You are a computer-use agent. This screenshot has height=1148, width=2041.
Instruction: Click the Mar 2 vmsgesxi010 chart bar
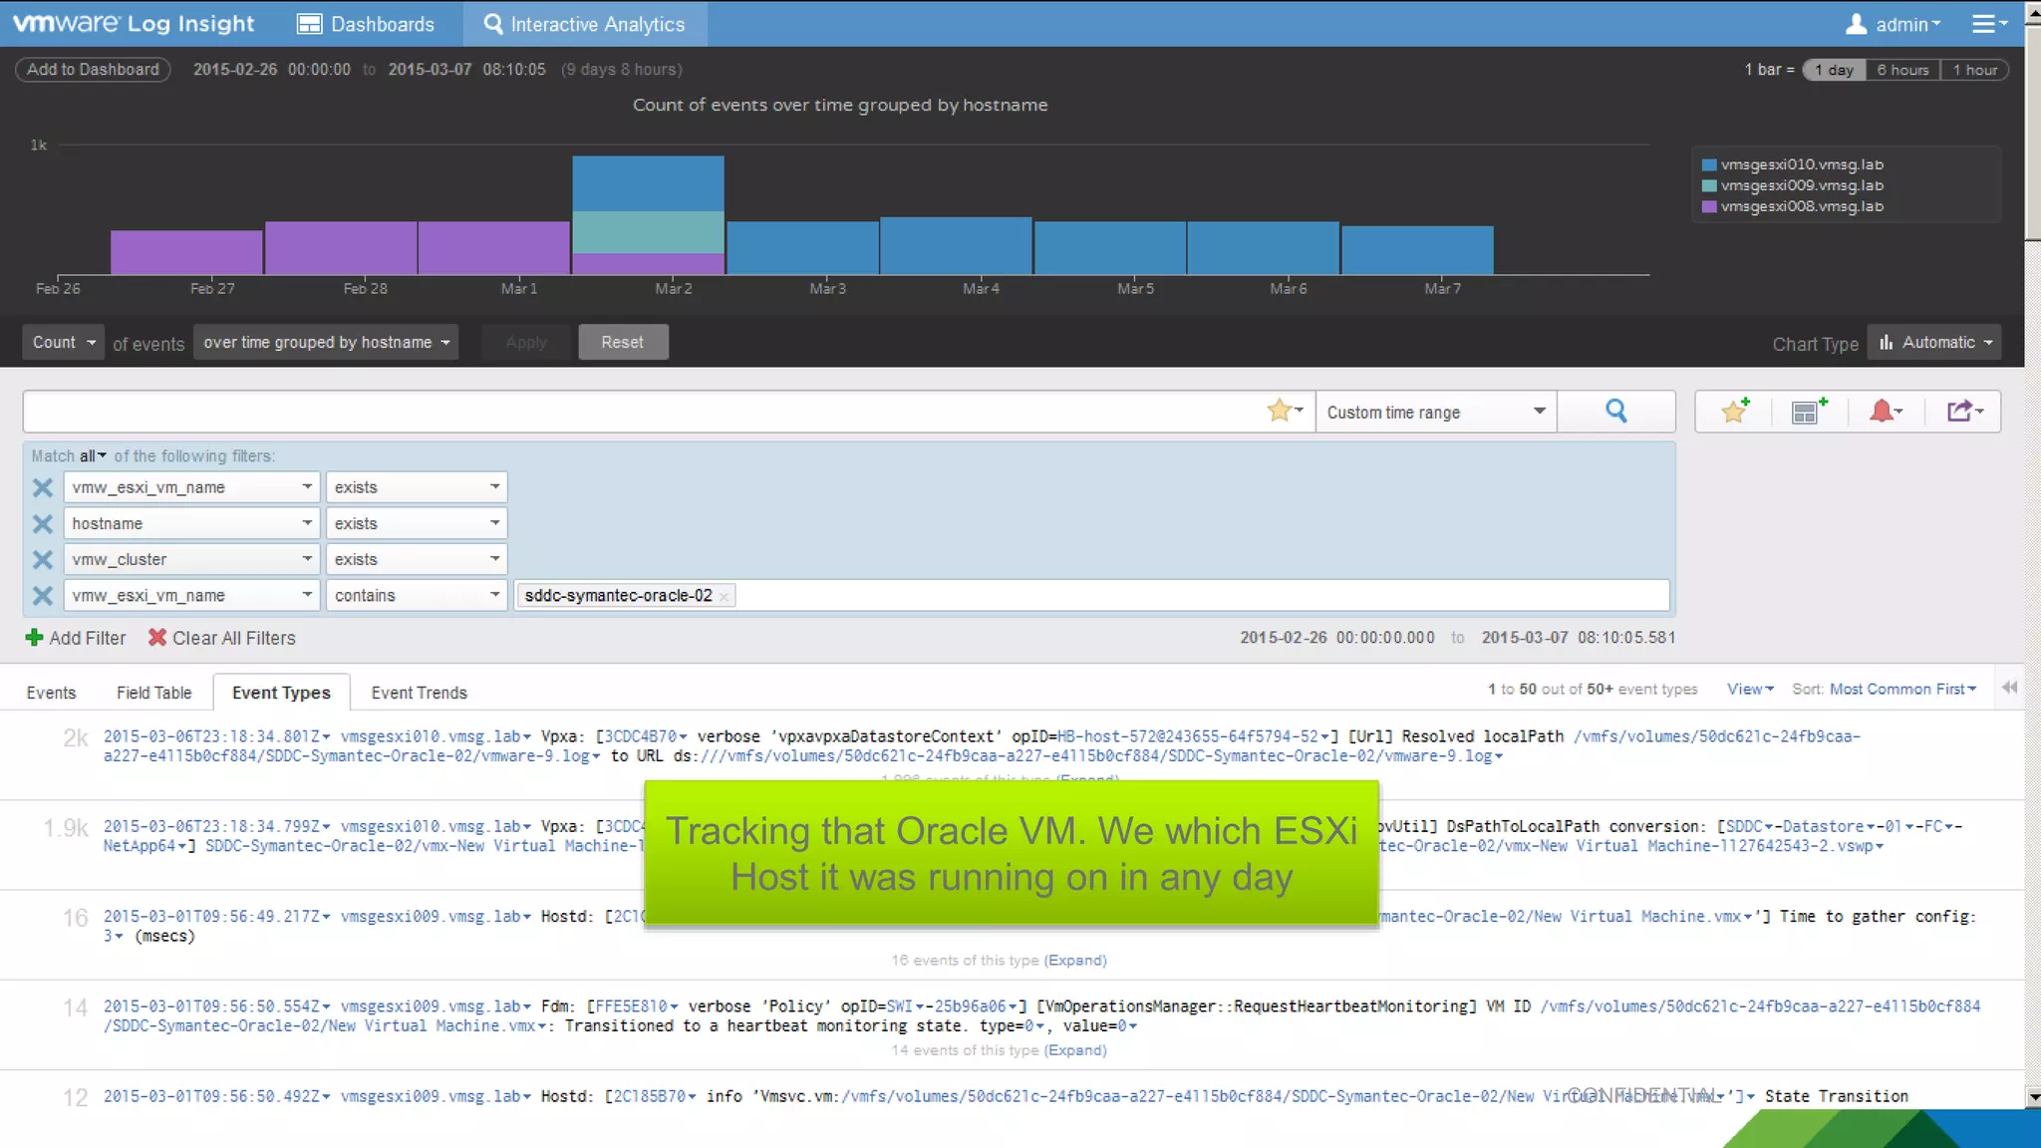(x=648, y=183)
